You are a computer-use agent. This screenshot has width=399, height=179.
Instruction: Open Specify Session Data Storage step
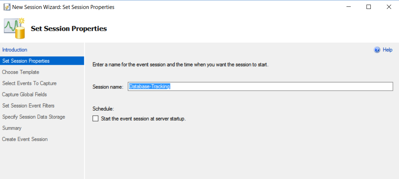(x=34, y=117)
